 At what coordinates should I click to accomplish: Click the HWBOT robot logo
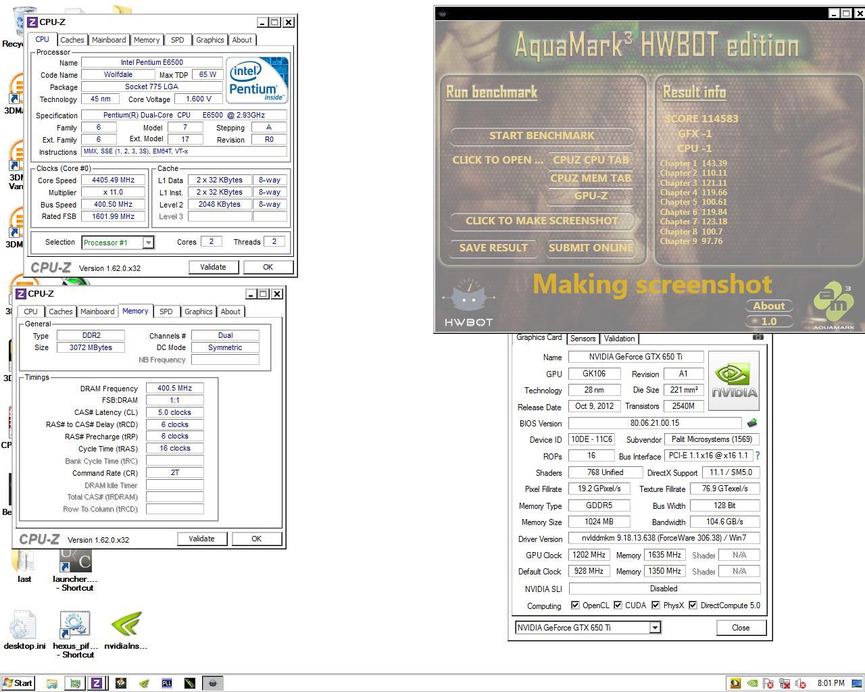click(x=468, y=303)
